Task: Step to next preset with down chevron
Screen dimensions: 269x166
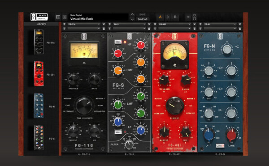Action: [x=132, y=19]
